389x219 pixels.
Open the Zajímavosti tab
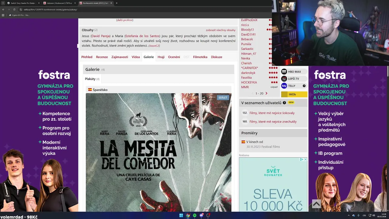coord(119,57)
